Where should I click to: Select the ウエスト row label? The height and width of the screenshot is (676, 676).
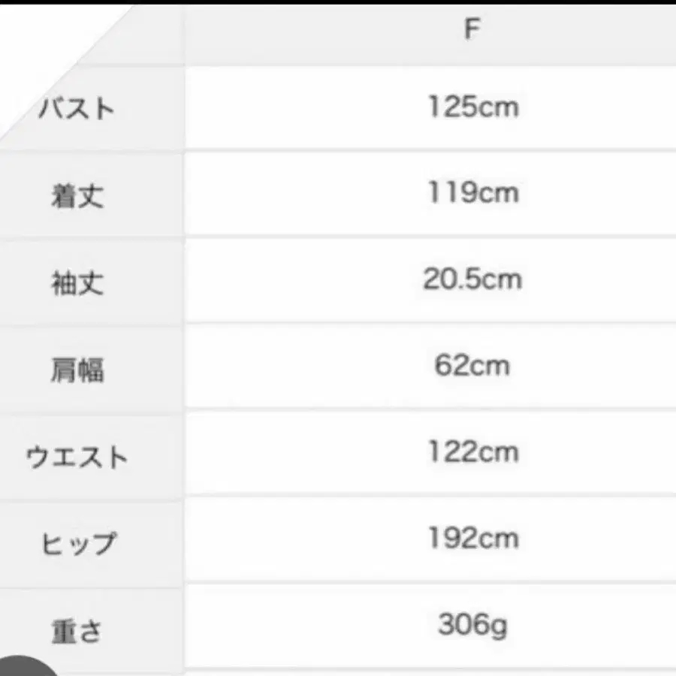77,457
